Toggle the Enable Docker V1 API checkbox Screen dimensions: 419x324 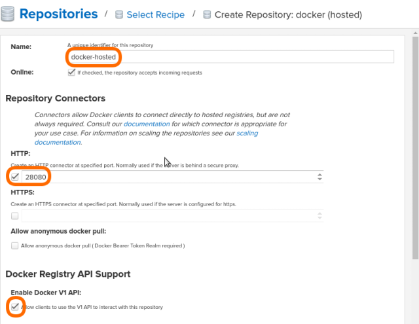15,306
